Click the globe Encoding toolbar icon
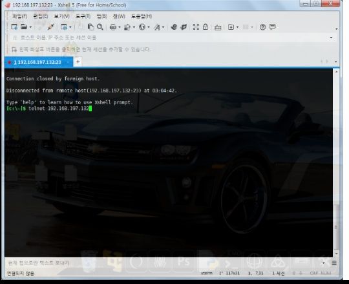 click(x=142, y=27)
